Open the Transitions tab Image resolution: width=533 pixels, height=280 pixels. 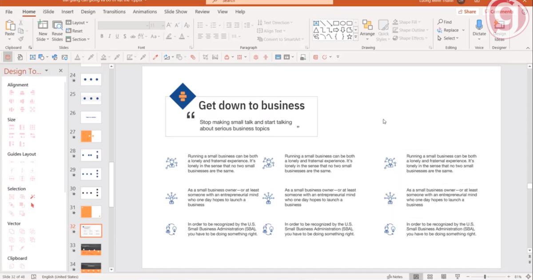pyautogui.click(x=115, y=12)
